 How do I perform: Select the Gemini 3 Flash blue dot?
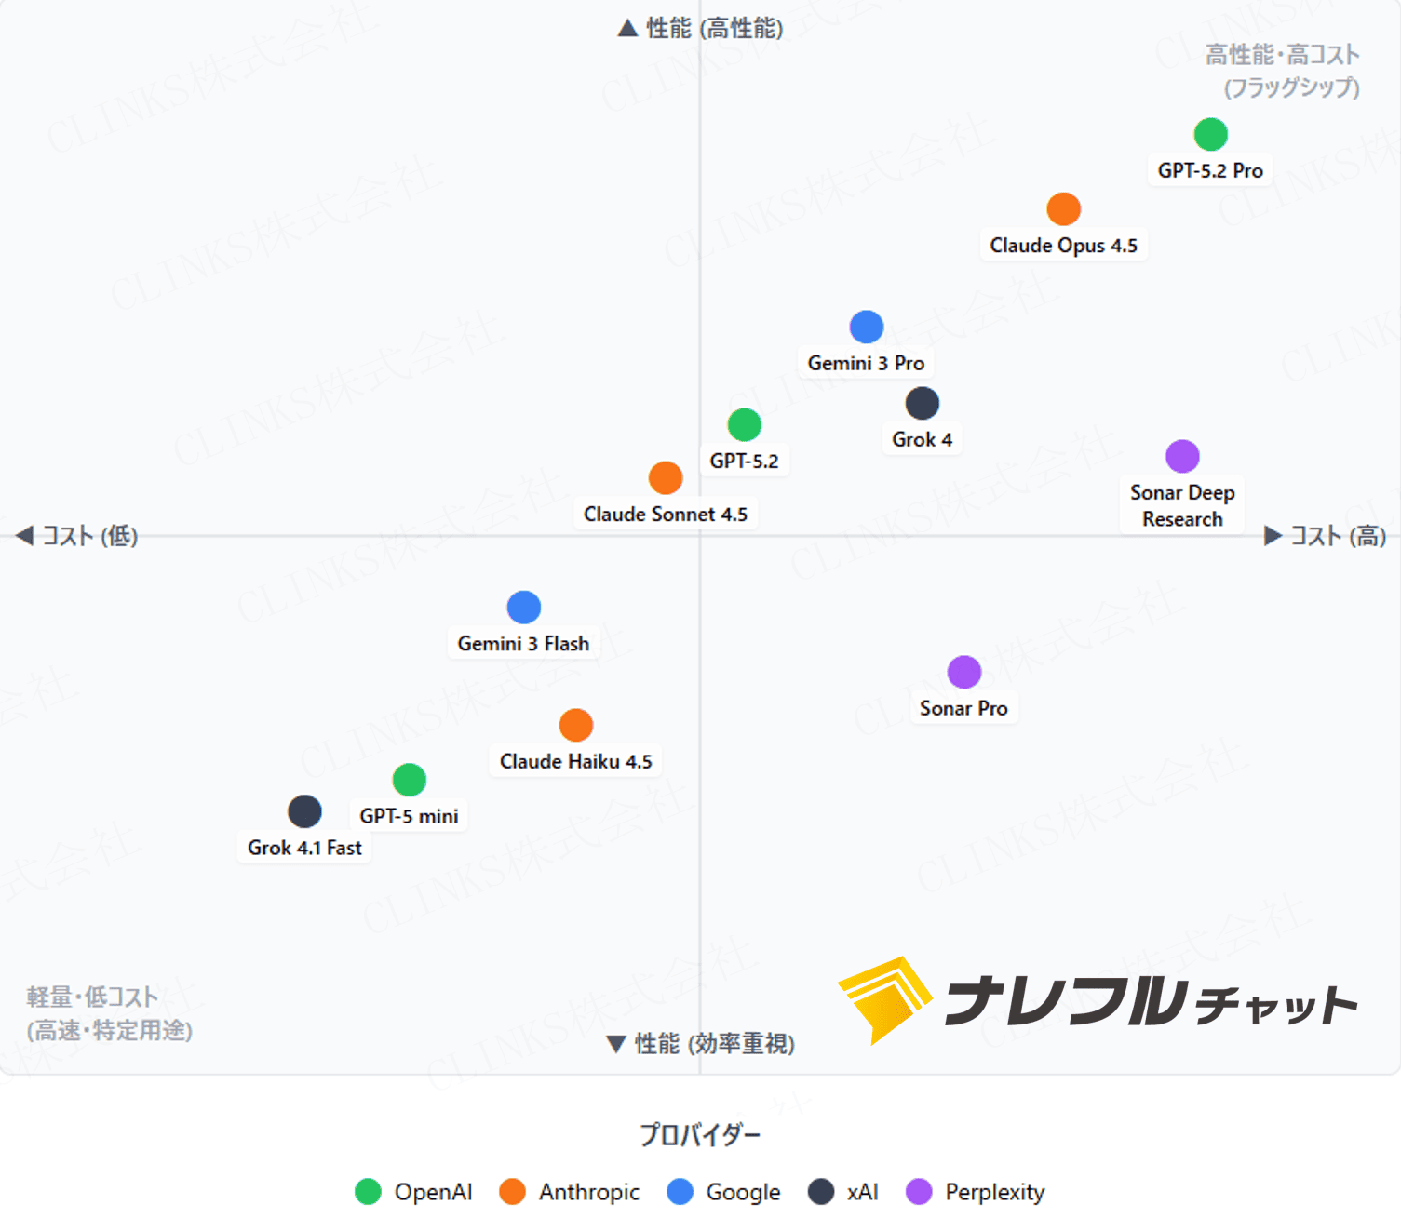(x=524, y=608)
